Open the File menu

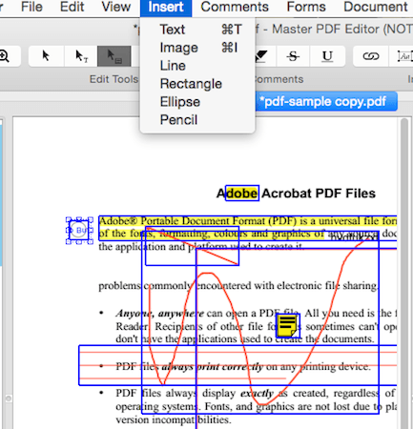point(31,7)
